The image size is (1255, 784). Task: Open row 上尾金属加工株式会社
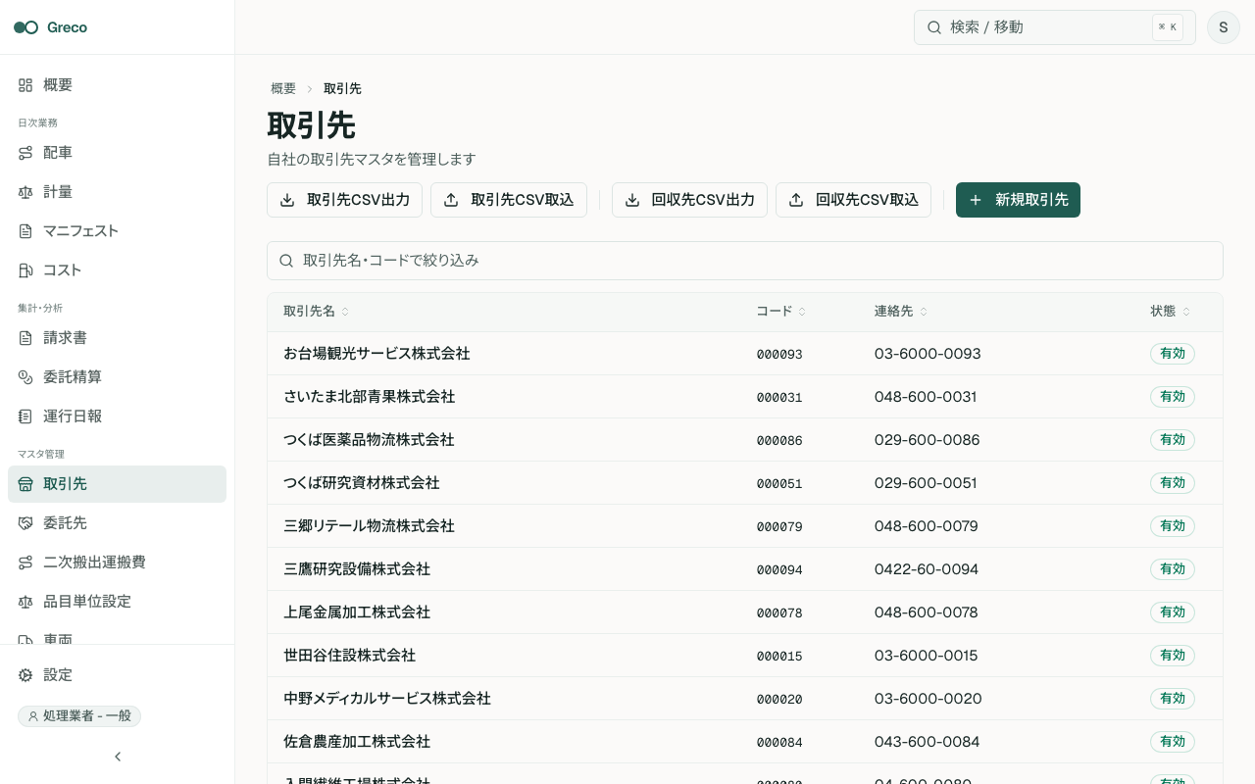pyautogui.click(x=745, y=612)
